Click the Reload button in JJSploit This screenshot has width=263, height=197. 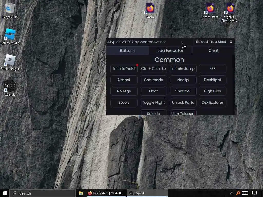click(x=202, y=42)
